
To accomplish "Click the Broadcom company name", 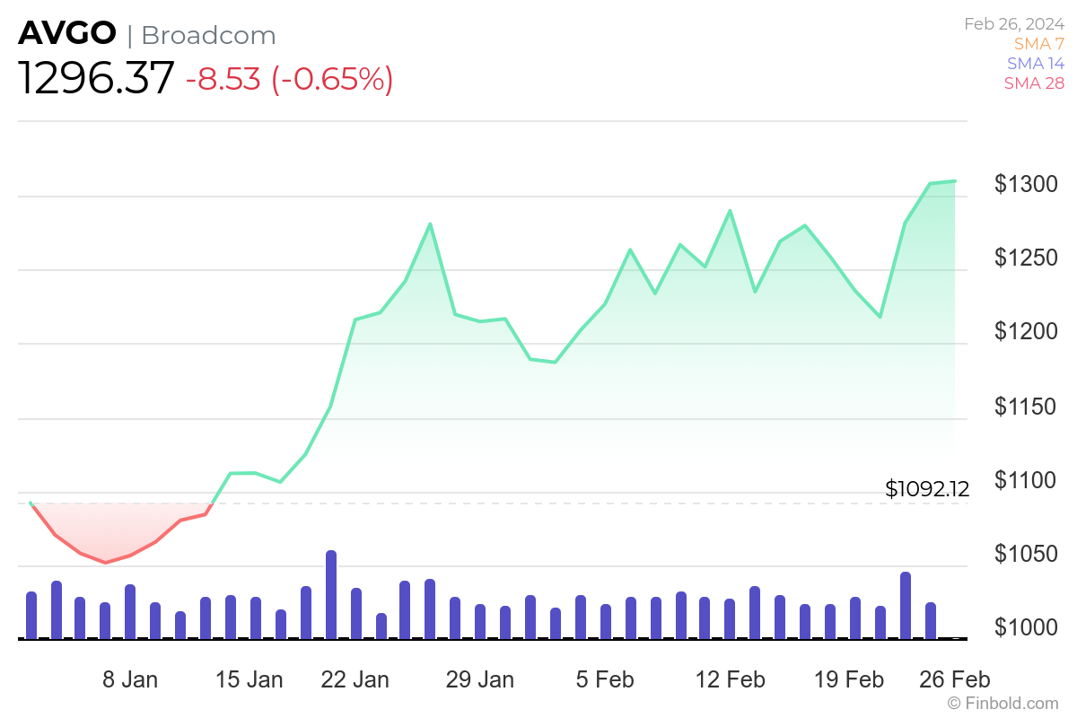I will [x=208, y=35].
